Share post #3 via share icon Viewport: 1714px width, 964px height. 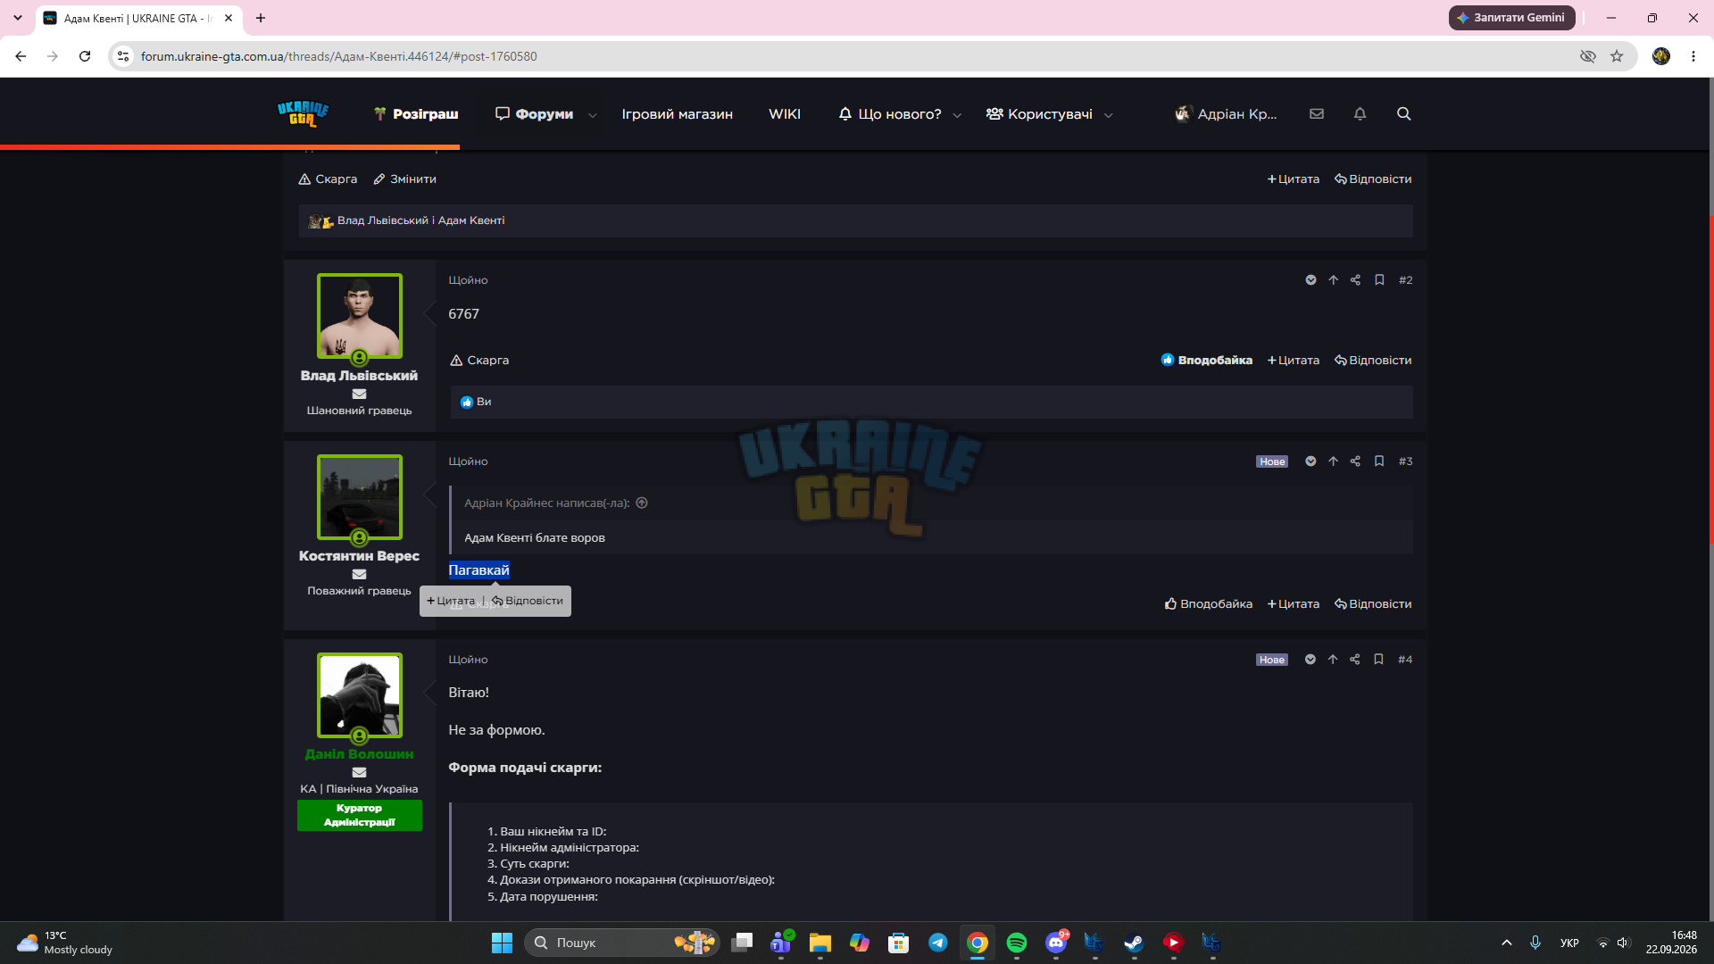pos(1355,461)
